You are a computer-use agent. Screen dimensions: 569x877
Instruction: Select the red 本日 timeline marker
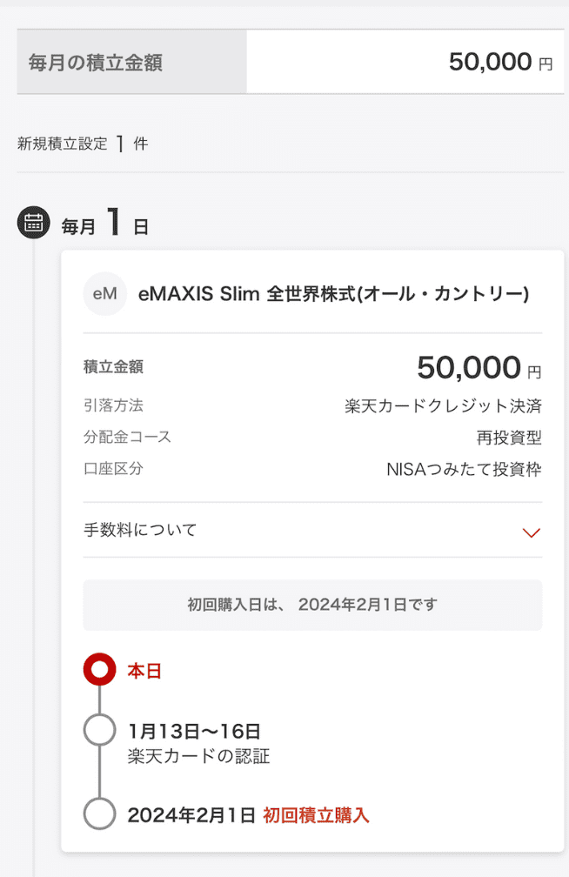pyautogui.click(x=99, y=669)
